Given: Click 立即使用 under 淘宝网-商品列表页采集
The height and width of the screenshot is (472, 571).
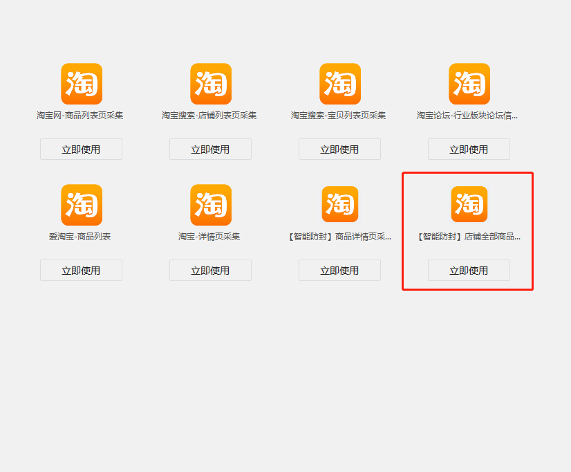Looking at the screenshot, I should click(81, 149).
